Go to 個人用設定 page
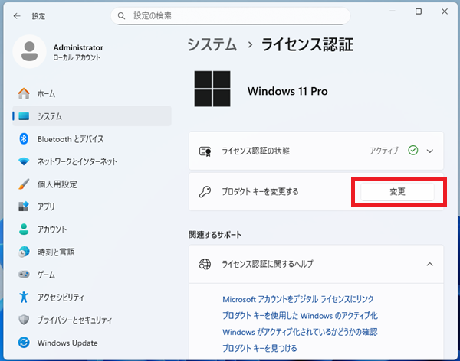Image resolution: width=460 pixels, height=361 pixels. click(x=57, y=184)
